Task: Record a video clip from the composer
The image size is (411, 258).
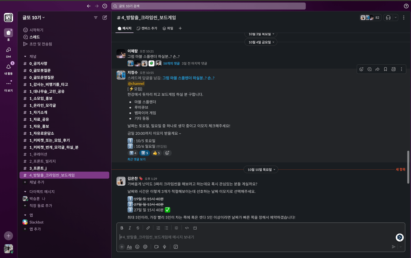Action: click(157, 247)
